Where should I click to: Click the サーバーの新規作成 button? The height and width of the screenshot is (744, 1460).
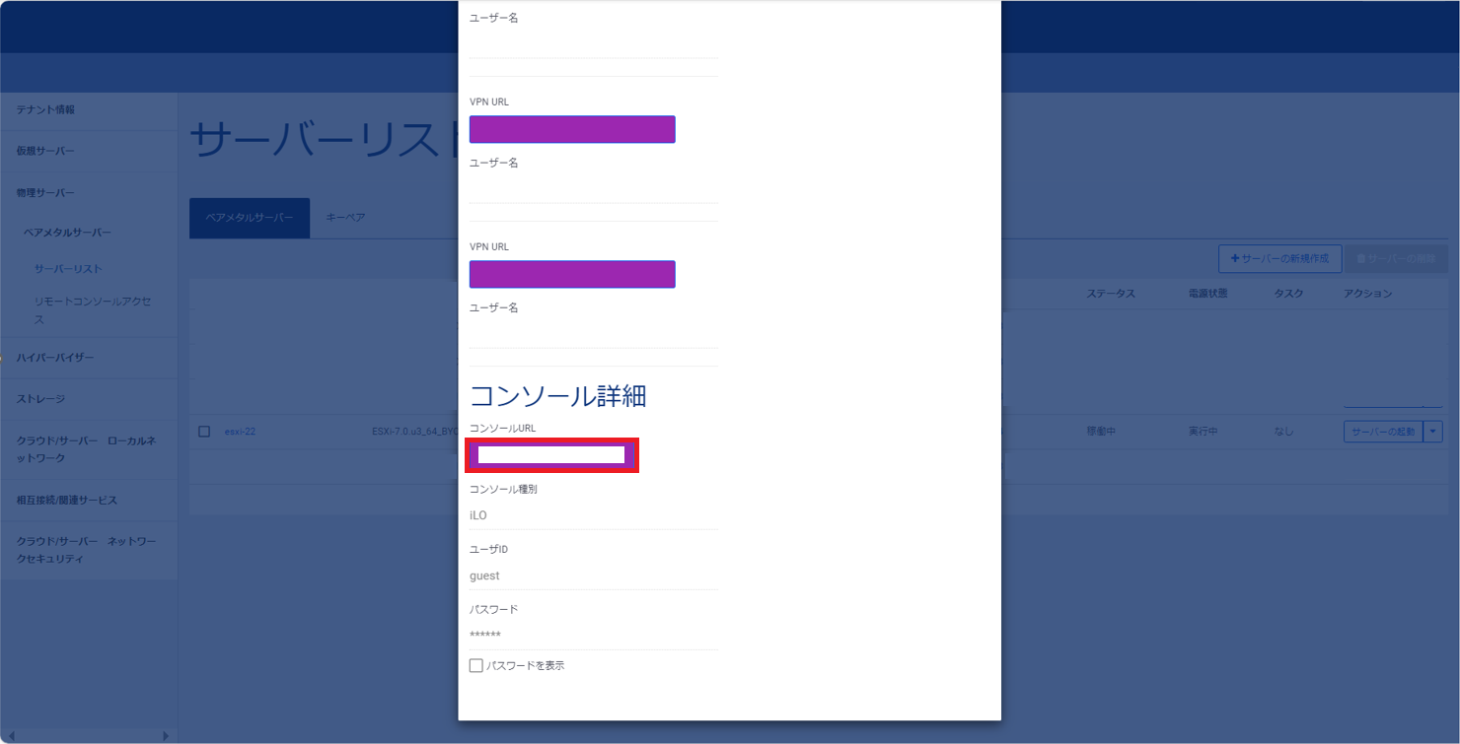(1279, 258)
